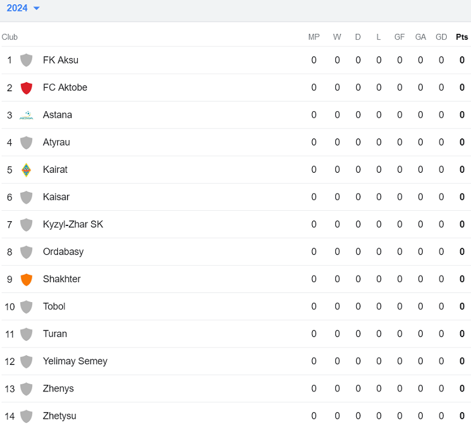Click the orange Shakhter shield logo
The image size is (471, 432).
(x=26, y=279)
